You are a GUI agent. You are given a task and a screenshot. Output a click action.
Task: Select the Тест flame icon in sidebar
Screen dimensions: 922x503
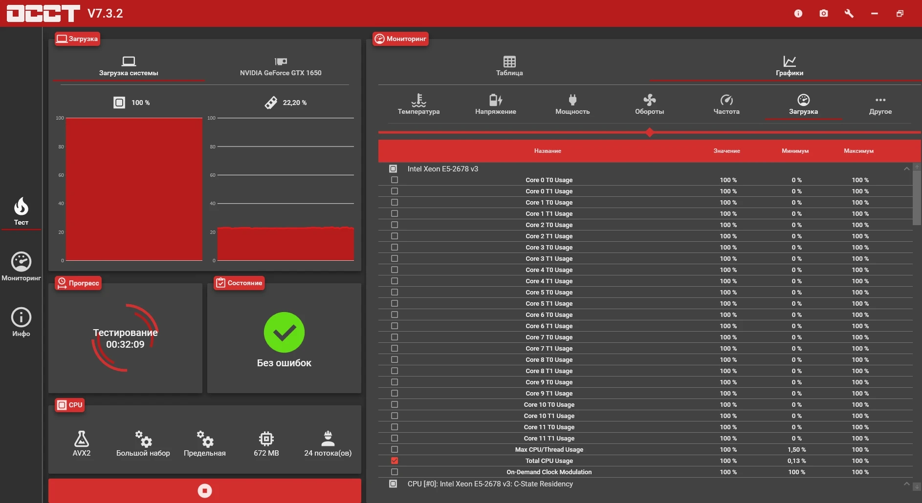[21, 207]
